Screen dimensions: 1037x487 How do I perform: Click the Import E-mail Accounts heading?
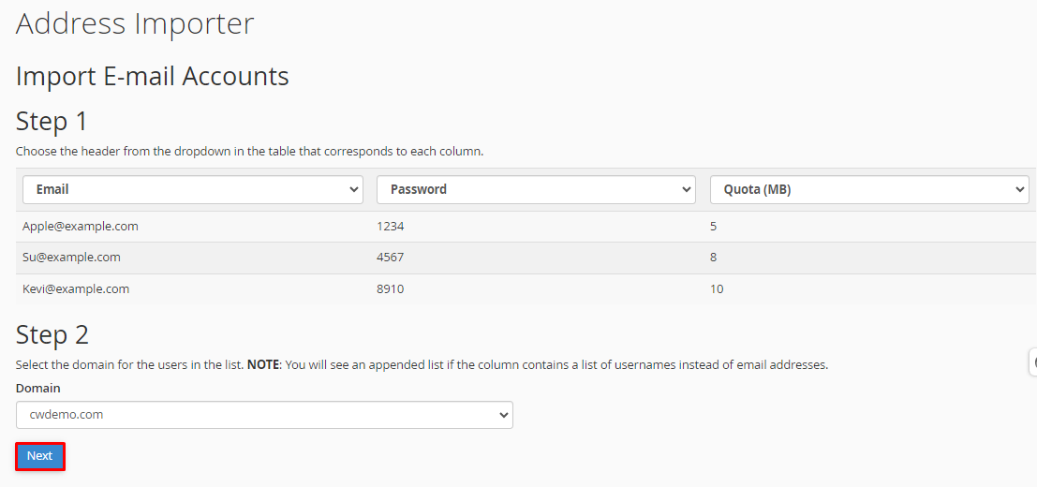tap(152, 77)
